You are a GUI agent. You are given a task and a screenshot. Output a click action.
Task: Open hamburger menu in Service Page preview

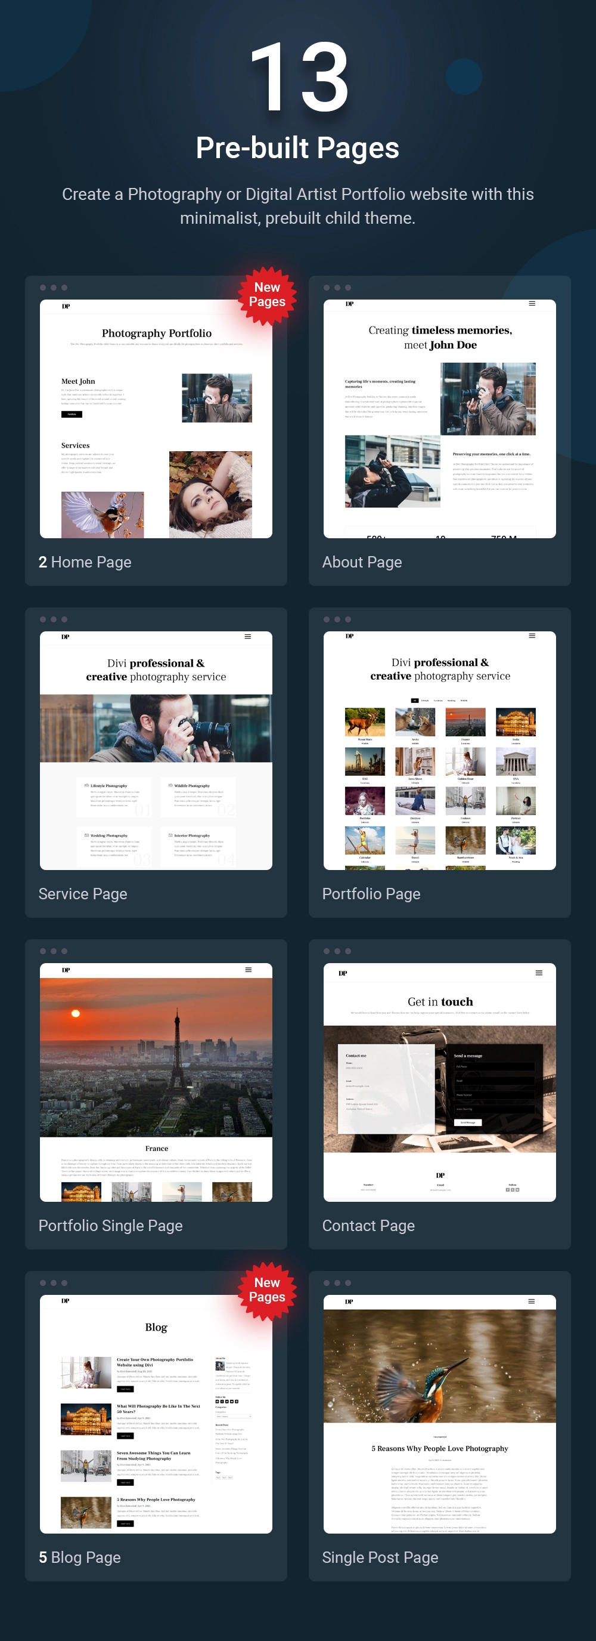point(248,636)
